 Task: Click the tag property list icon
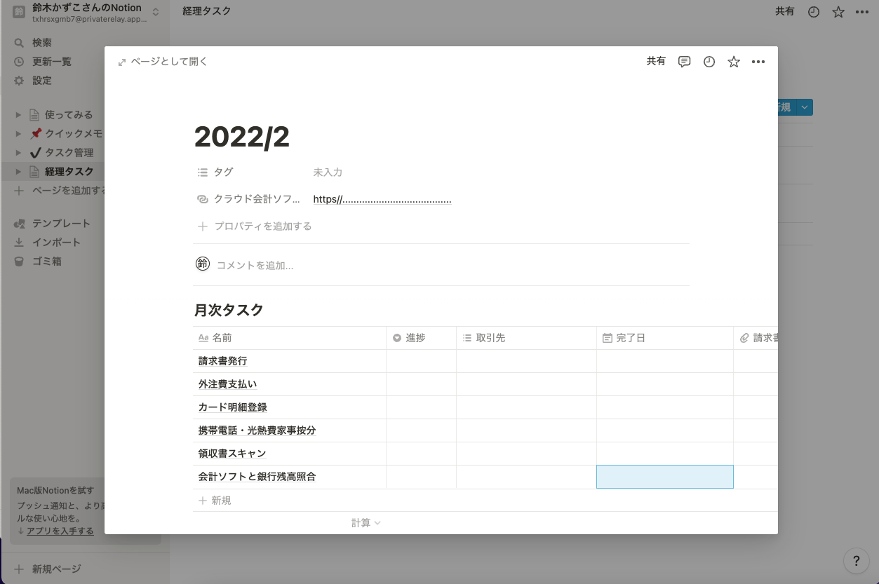pos(203,172)
